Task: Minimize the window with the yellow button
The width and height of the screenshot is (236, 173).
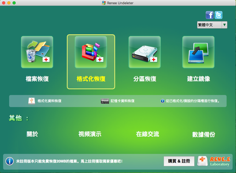Action: (9, 3)
